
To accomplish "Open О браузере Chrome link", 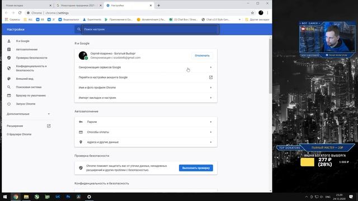I will coord(19,134).
